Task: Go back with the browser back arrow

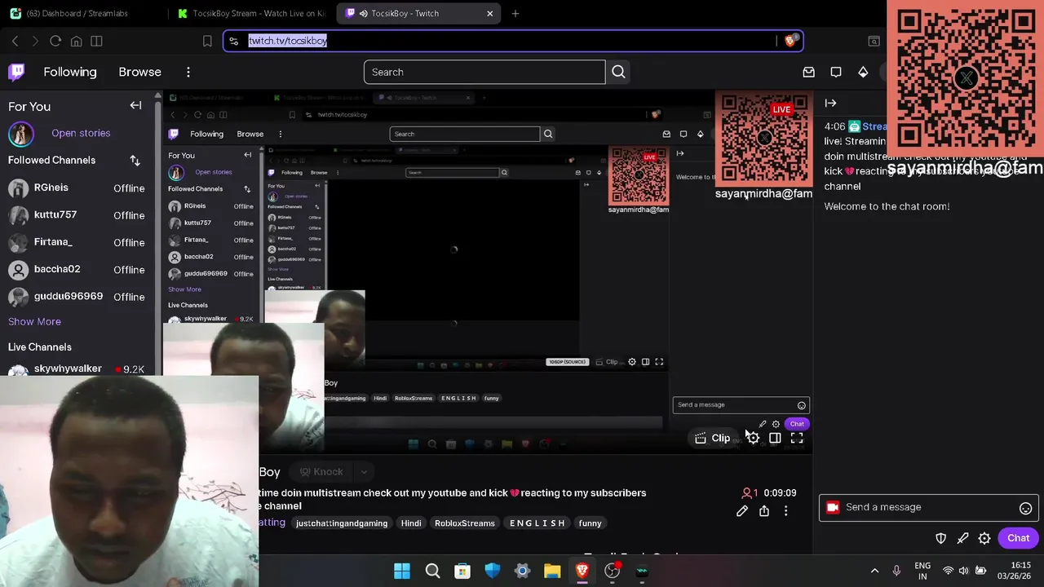Action: pyautogui.click(x=15, y=41)
